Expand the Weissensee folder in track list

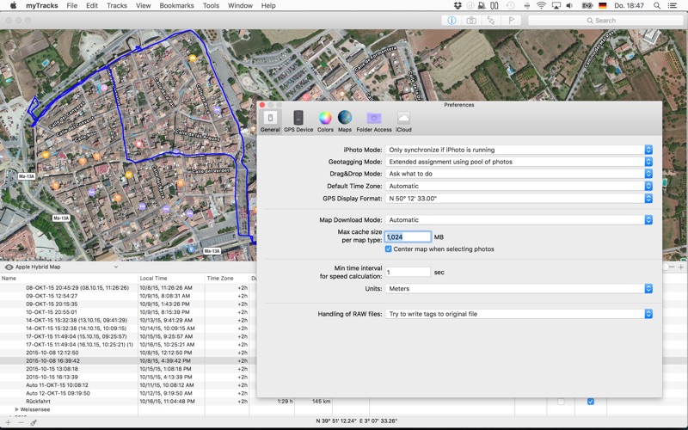pyautogui.click(x=17, y=410)
